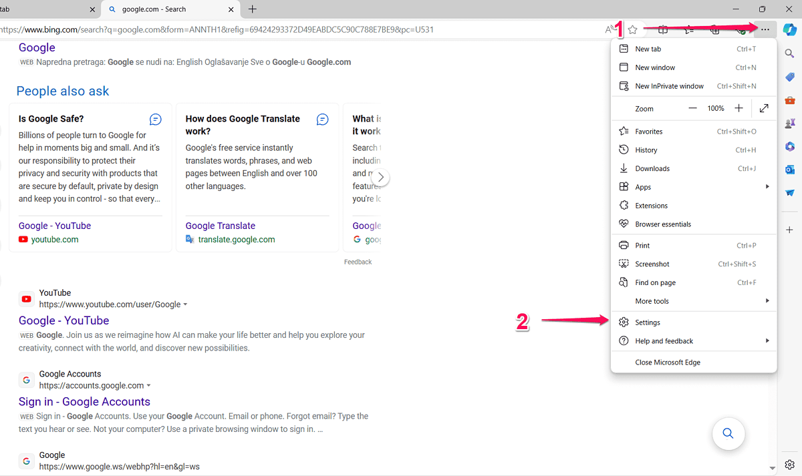
Task: Open the Google heading link at top
Action: pyautogui.click(x=37, y=47)
